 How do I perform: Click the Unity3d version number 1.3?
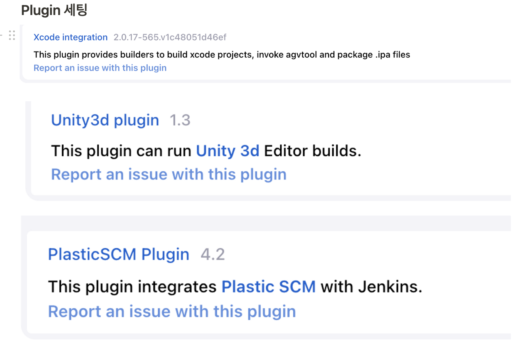coord(180,120)
